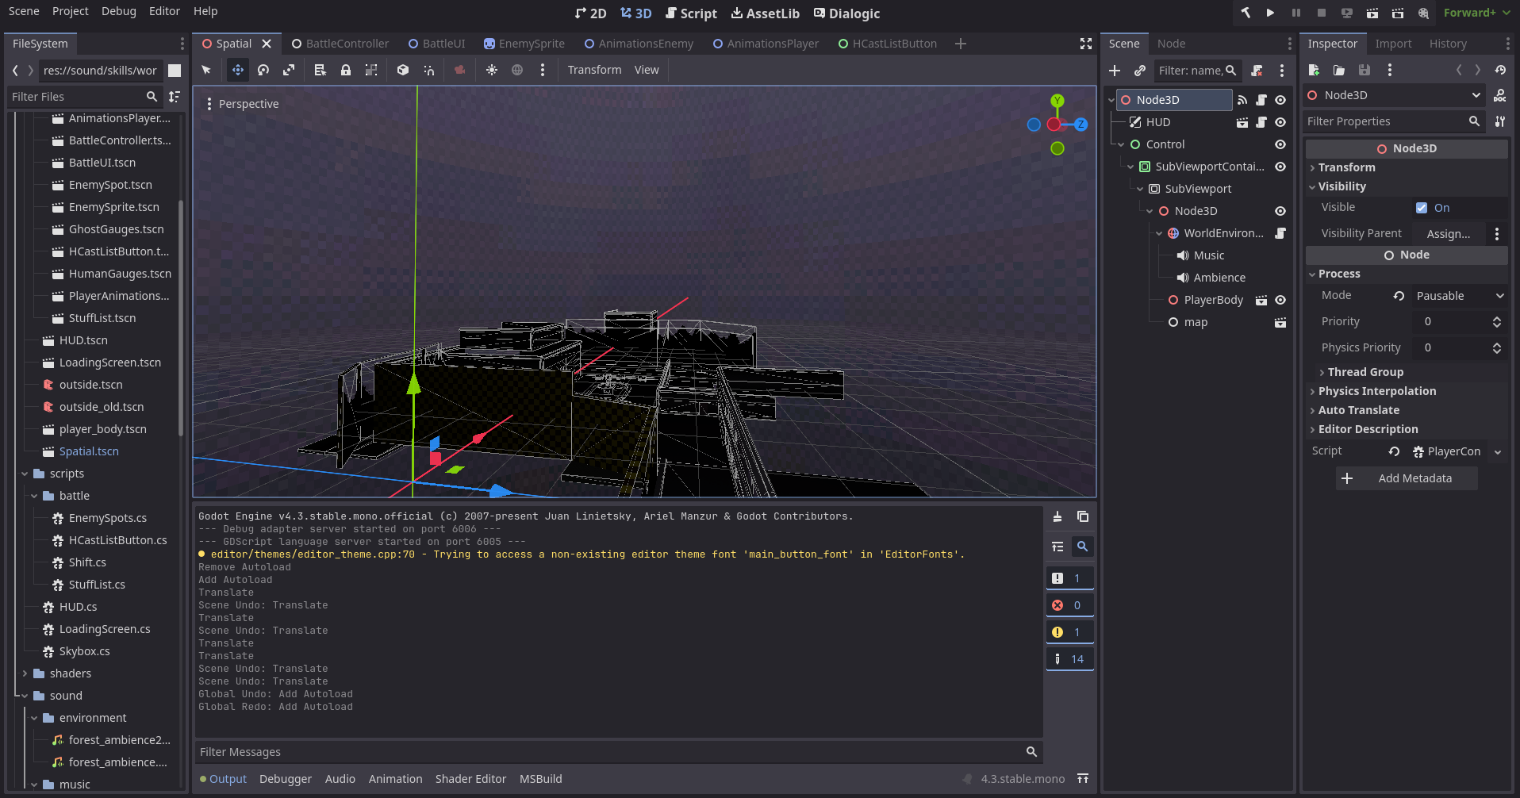Hide the PlayerBody node

(x=1280, y=300)
